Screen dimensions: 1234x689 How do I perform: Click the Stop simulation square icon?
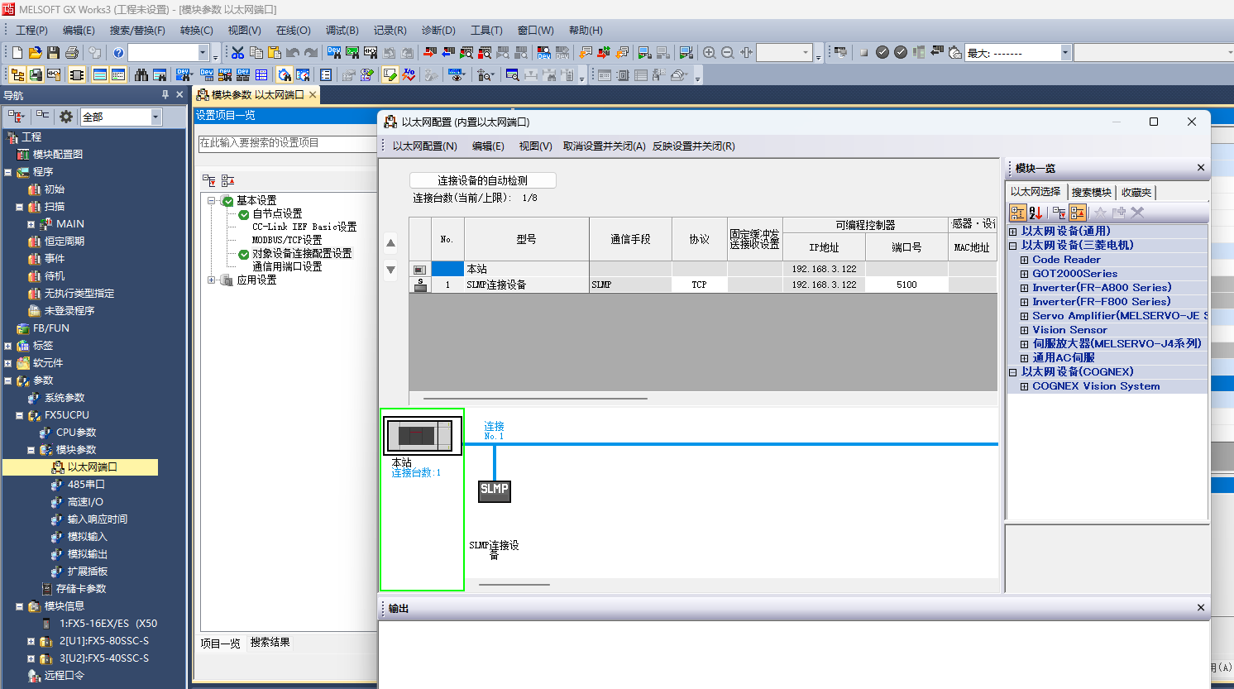[x=864, y=53]
